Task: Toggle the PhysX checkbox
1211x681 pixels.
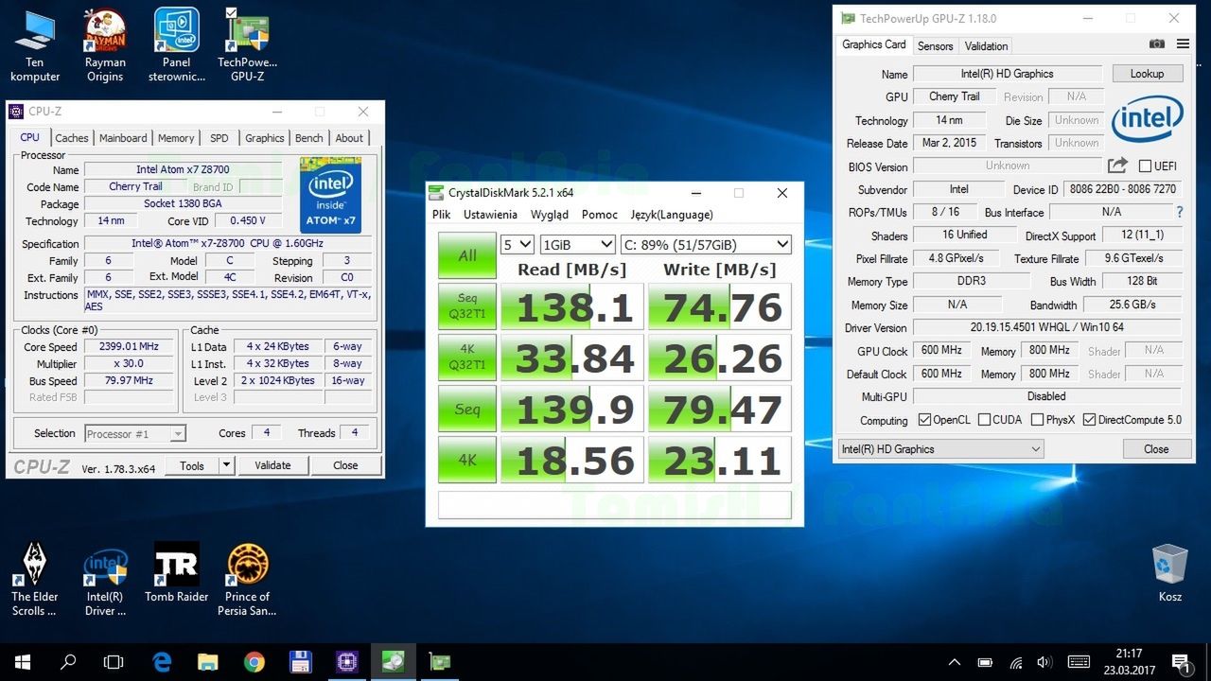Action: [x=1037, y=420]
